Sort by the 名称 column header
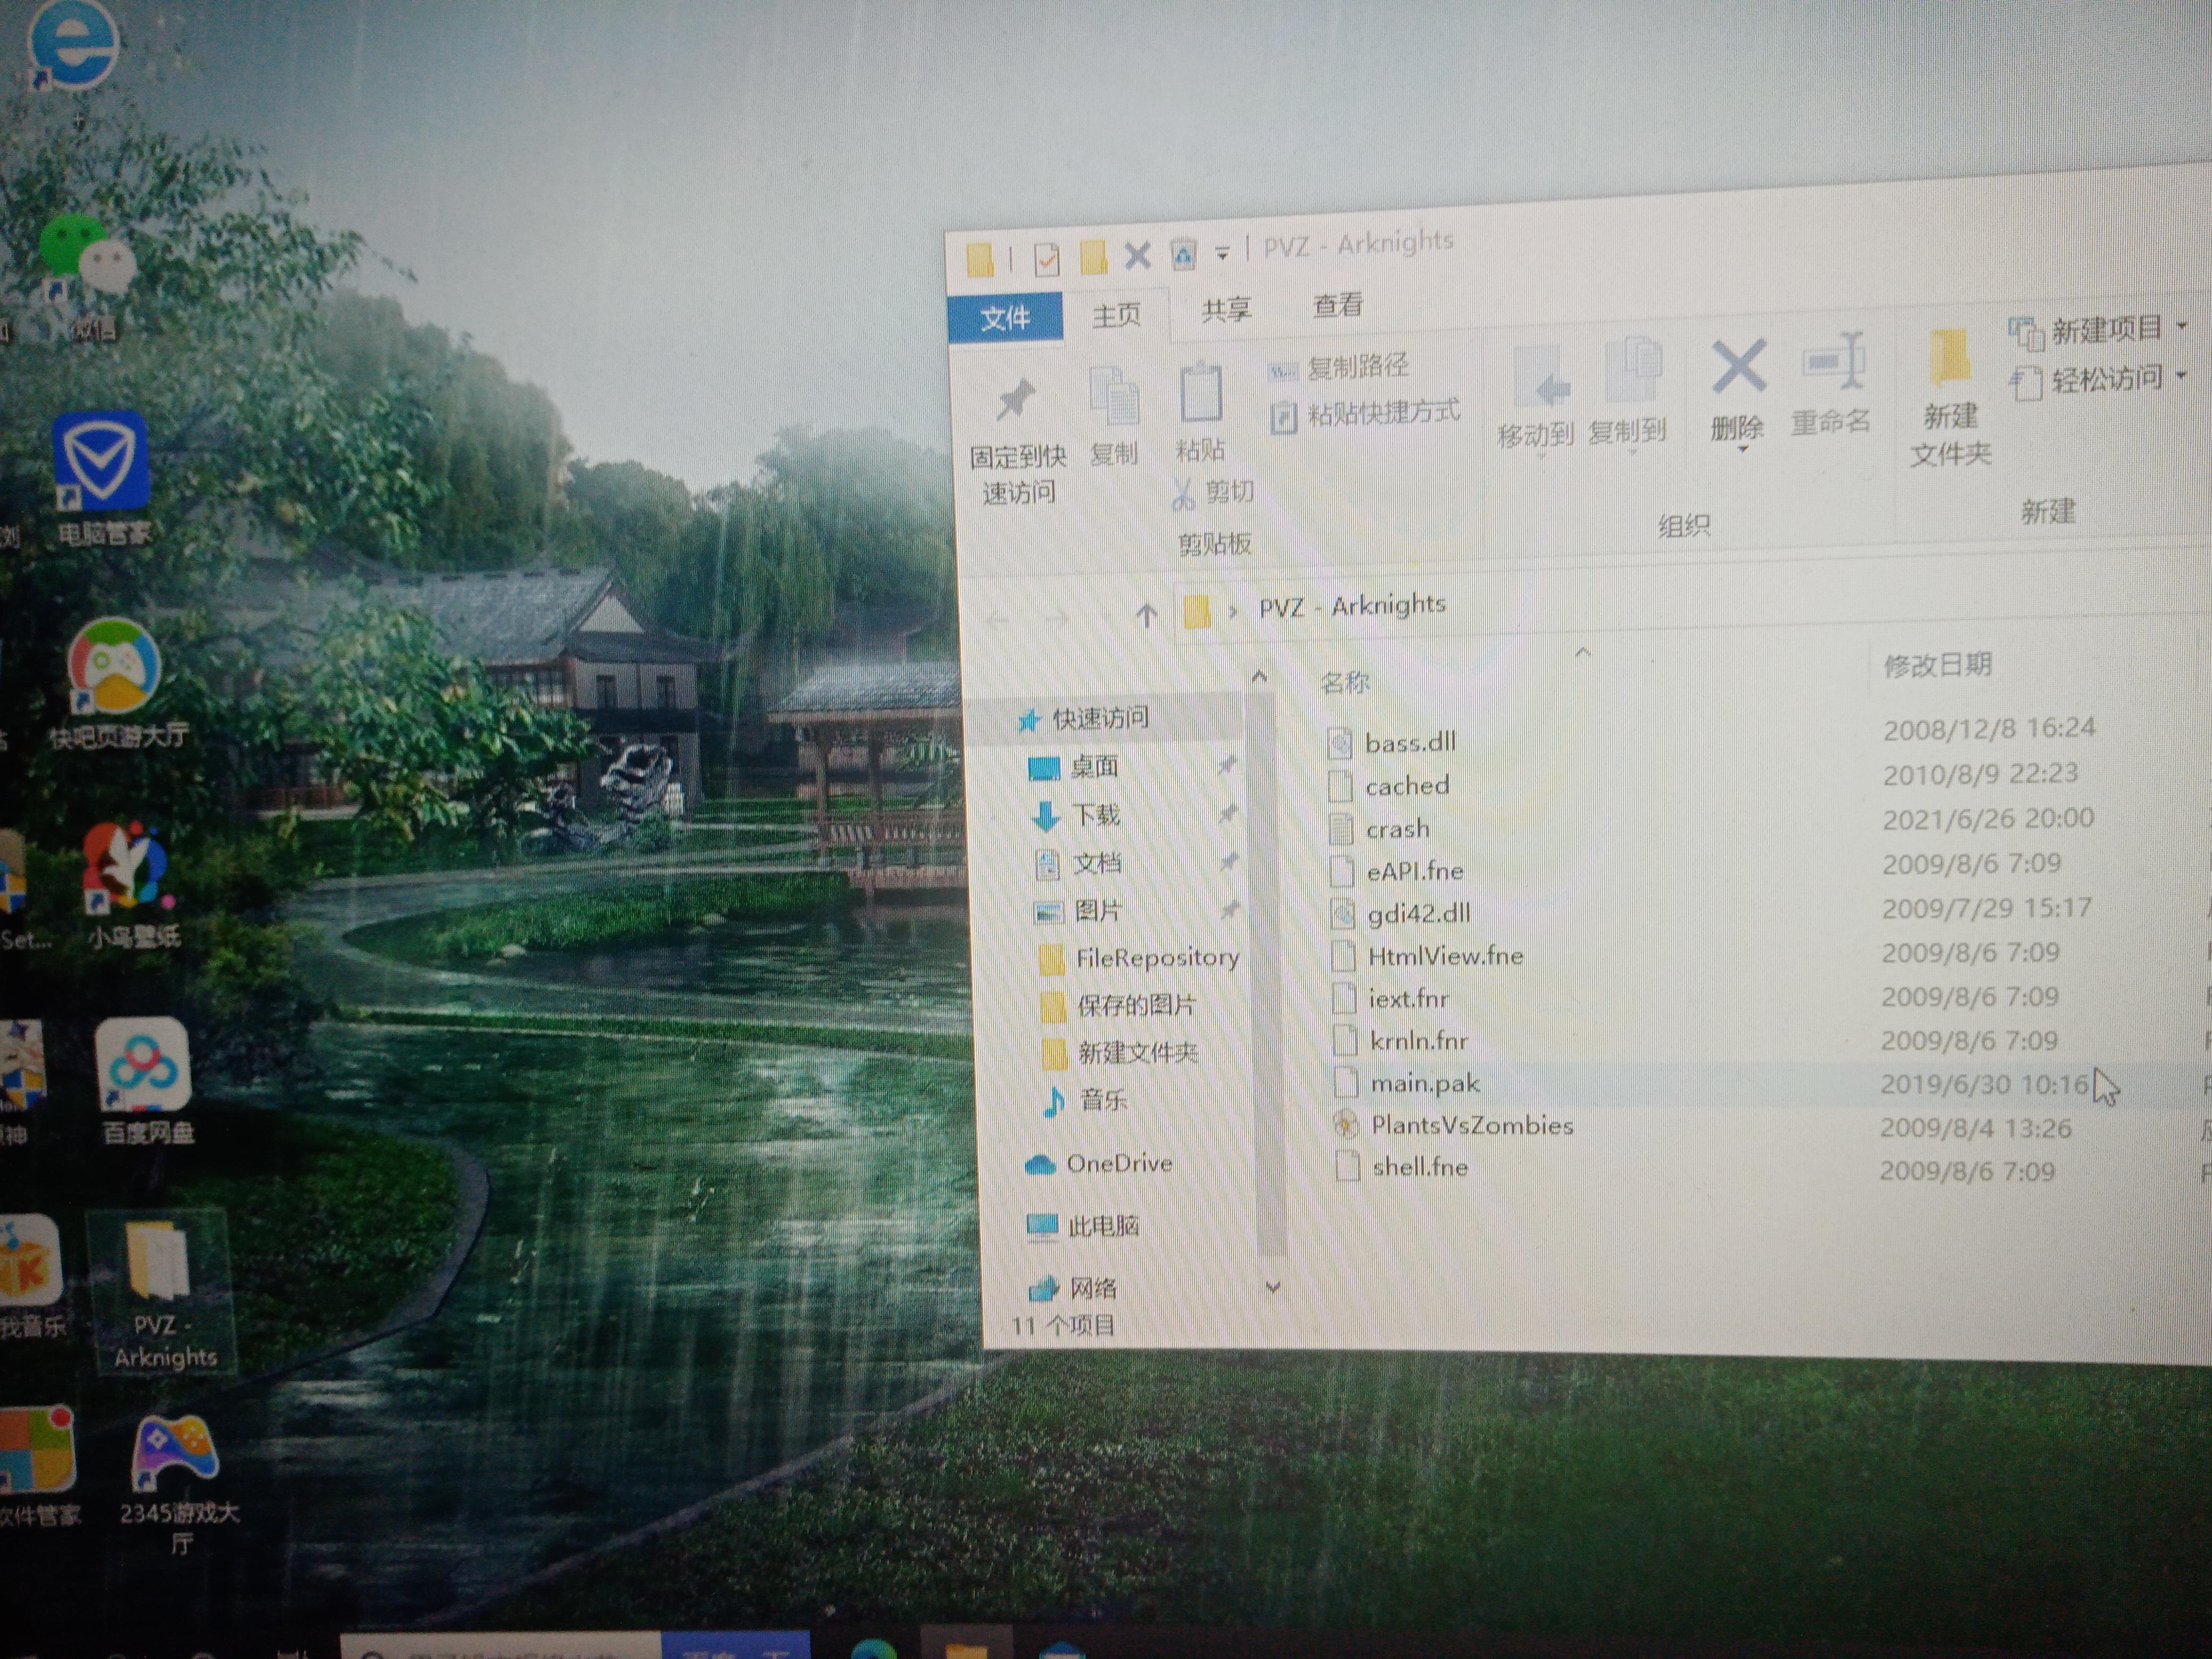Viewport: 2212px width, 1659px height. pyautogui.click(x=1344, y=683)
